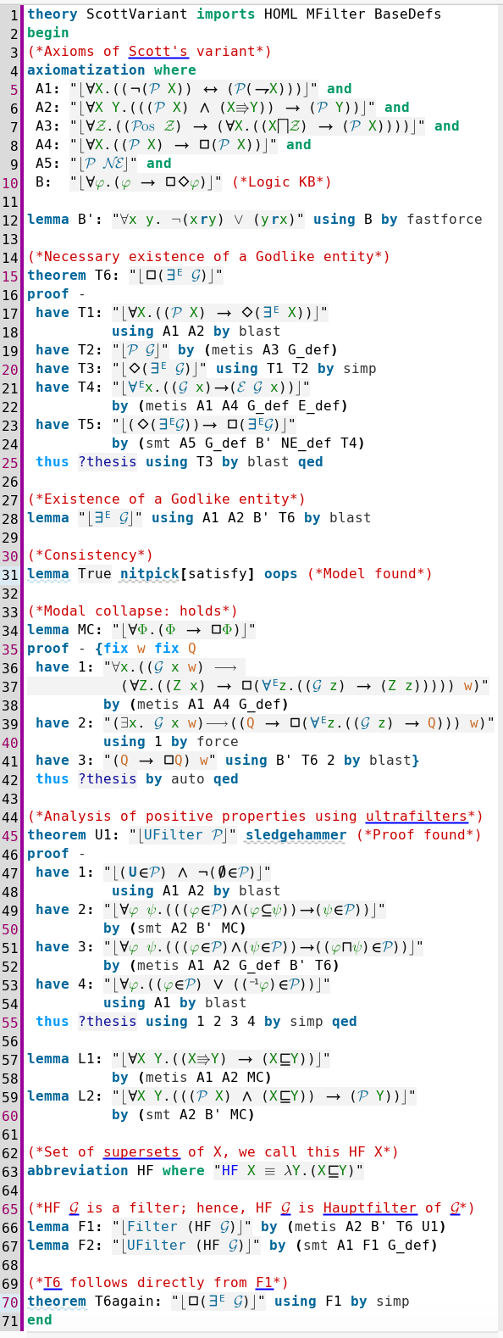This screenshot has height=1338, width=503.
Task: Place cursor on axiom label "A5:"
Action: (48, 164)
